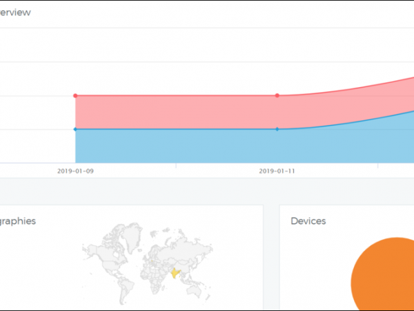This screenshot has width=414, height=311.
Task: Click the Geographies card heading
Action: coord(18,221)
